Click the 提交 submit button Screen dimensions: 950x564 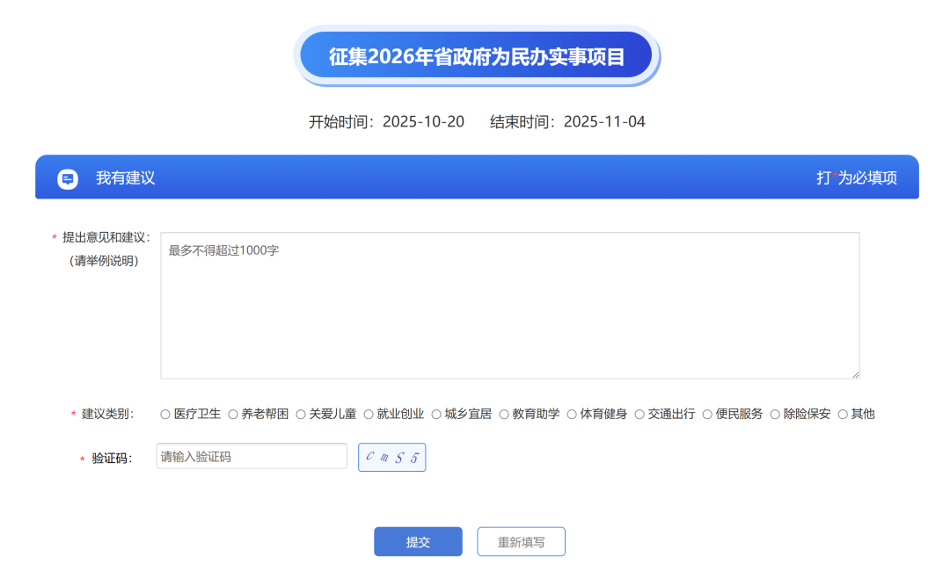coord(418,542)
